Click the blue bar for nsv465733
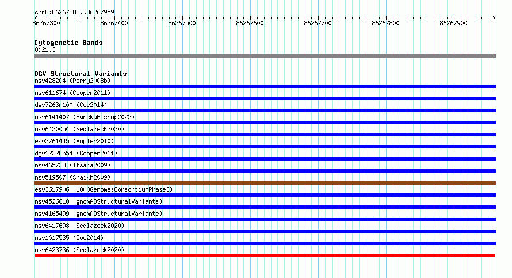 pos(265,171)
